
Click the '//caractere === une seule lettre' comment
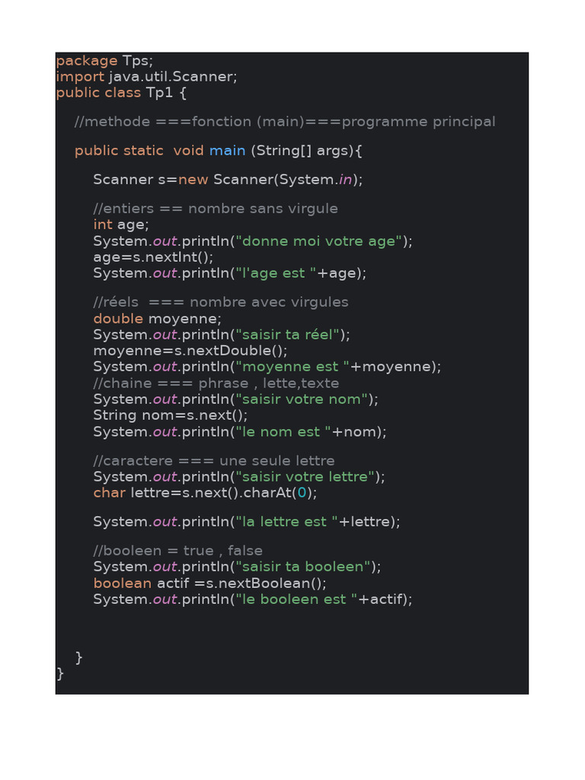(x=214, y=461)
